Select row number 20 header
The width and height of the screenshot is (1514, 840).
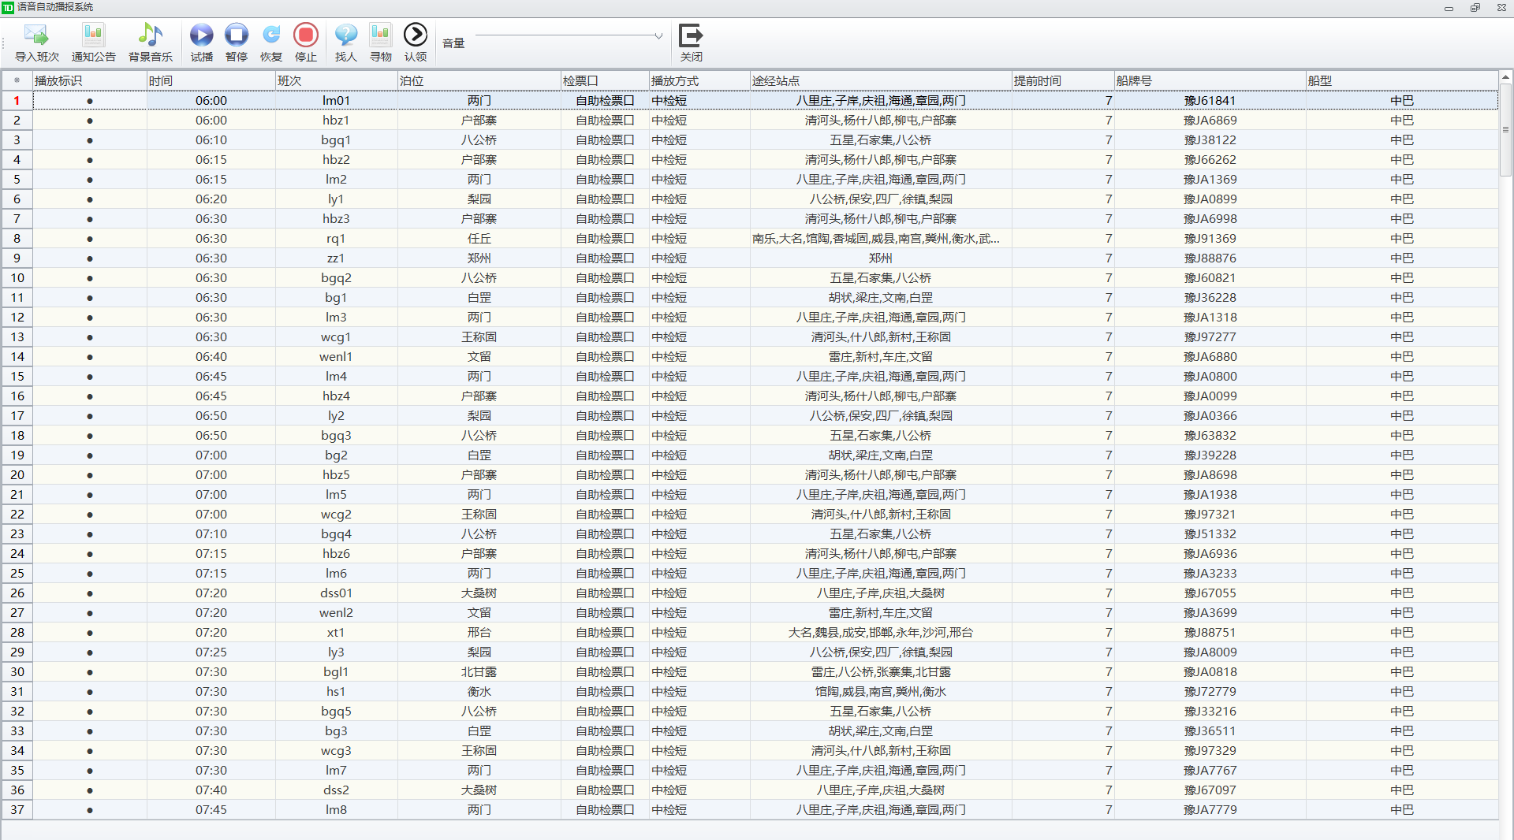coord(17,475)
